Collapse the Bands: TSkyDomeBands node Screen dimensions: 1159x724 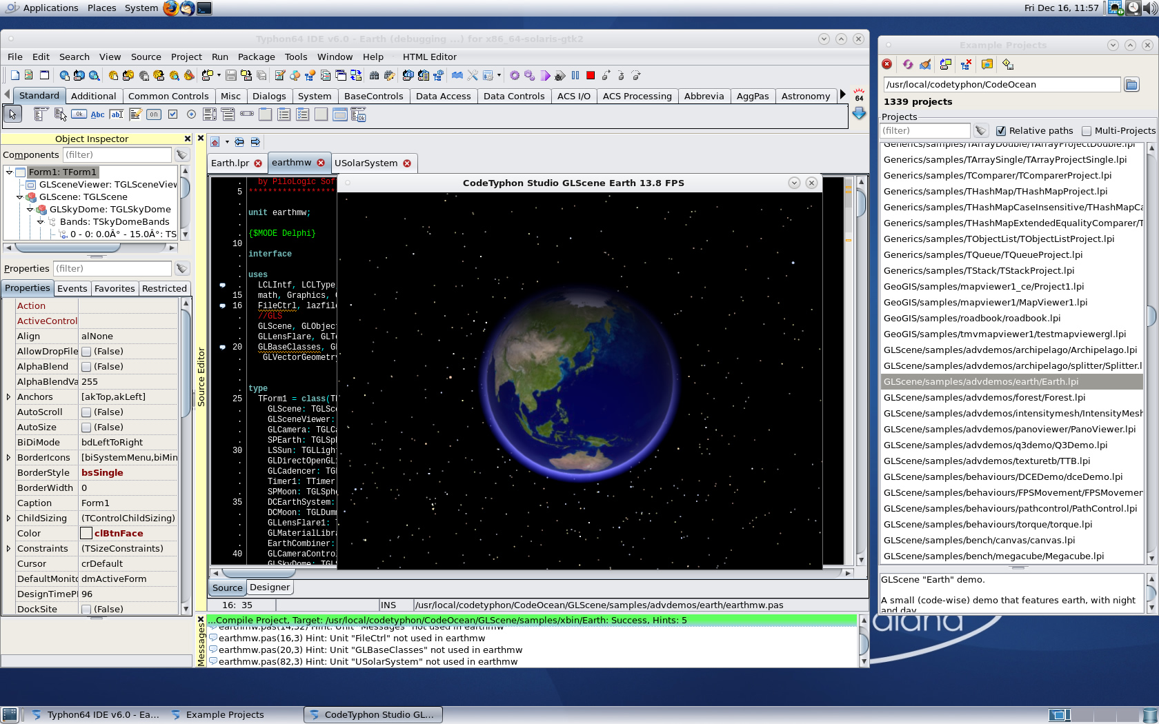[40, 222]
